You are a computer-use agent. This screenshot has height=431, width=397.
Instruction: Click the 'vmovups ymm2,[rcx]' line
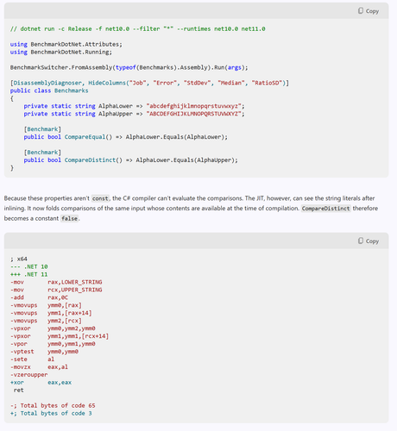(46, 321)
